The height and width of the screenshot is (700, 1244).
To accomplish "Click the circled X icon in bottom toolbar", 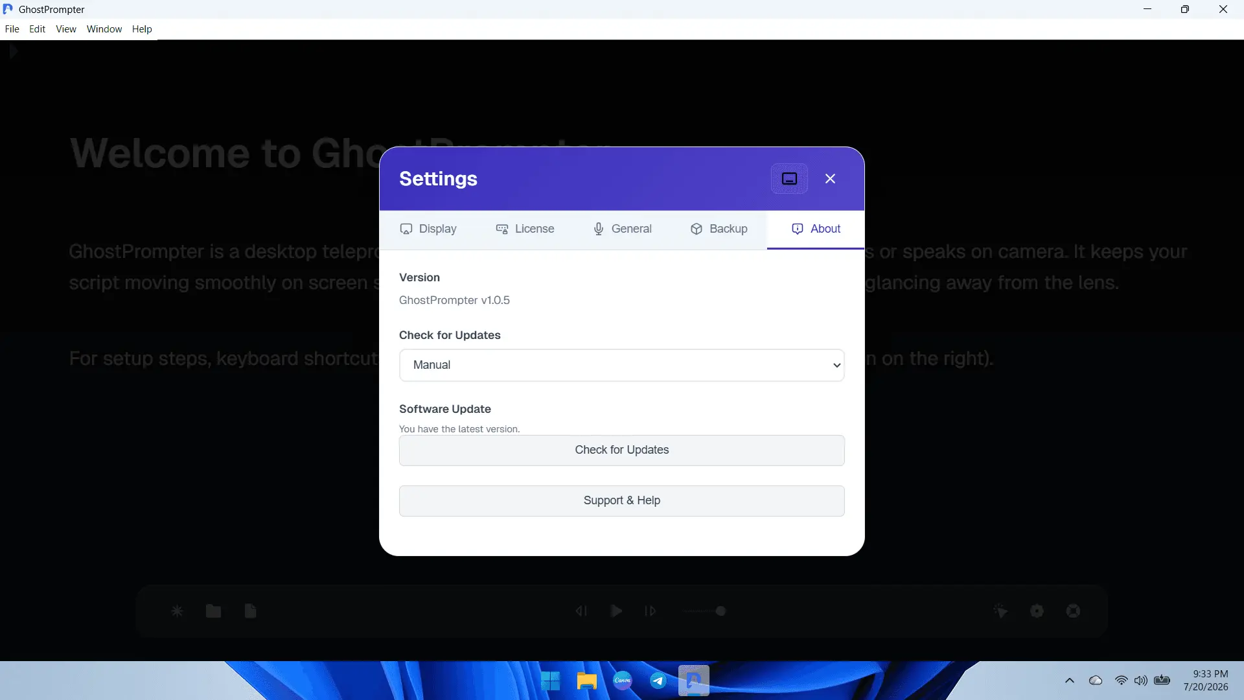I will [1073, 611].
